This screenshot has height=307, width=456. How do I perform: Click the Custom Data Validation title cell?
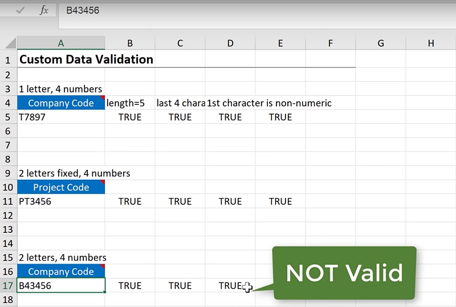(85, 59)
